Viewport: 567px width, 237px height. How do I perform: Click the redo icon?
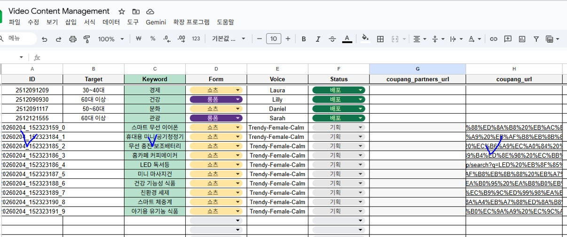[x=59, y=39]
